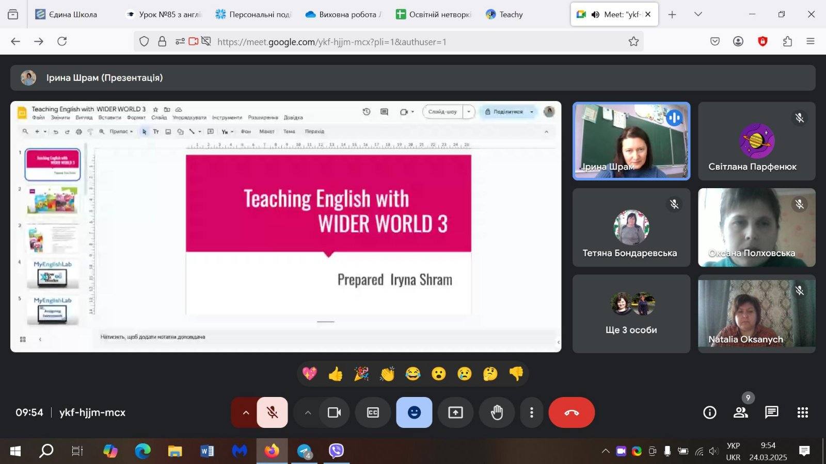826x464 pixels.
Task: Switch to the Виховна робота tab
Action: (344, 14)
